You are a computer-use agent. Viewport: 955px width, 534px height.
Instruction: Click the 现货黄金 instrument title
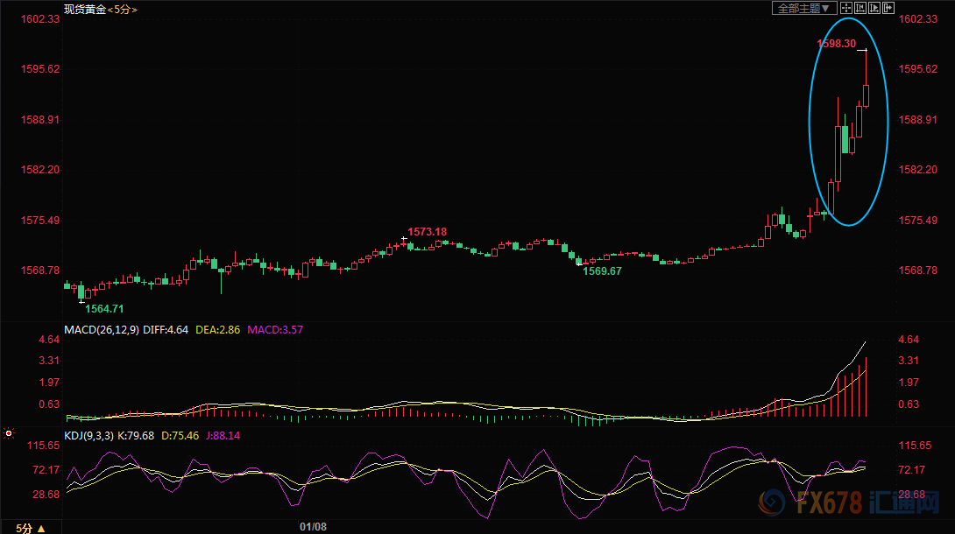pos(85,9)
